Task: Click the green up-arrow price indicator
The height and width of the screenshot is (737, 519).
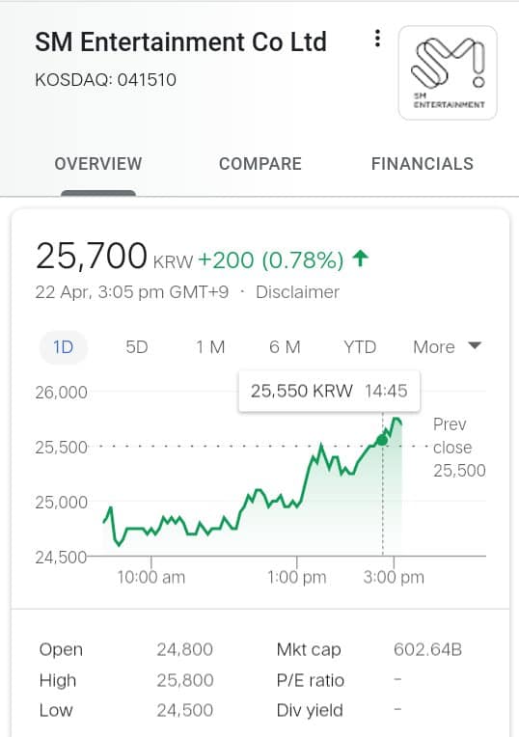Action: pos(361,258)
